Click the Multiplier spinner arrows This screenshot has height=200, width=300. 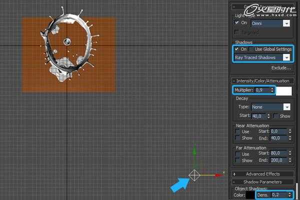pyautogui.click(x=272, y=90)
